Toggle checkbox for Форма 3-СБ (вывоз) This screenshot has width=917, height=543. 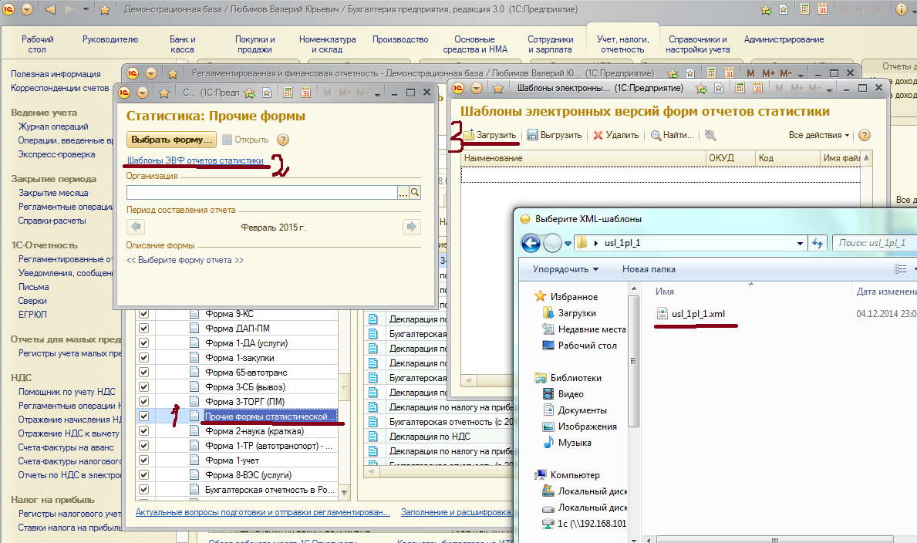tap(143, 386)
